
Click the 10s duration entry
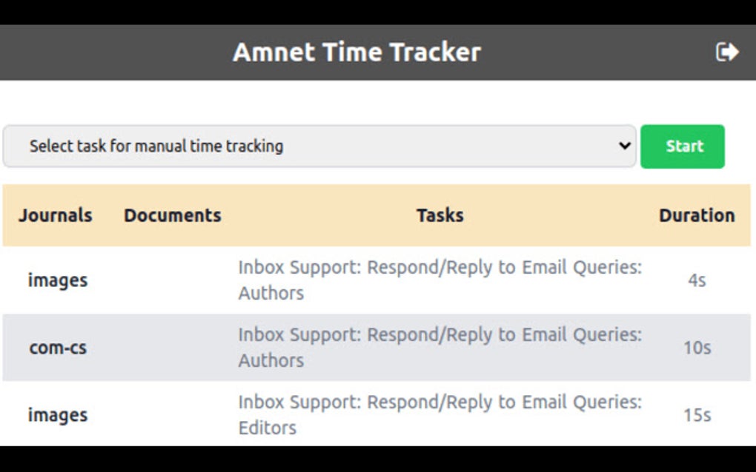(697, 348)
